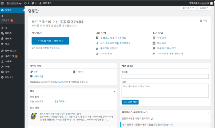The image size is (215, 128).
Task: Open the comments bubble in the admin bar
Action: click(x=34, y=3)
